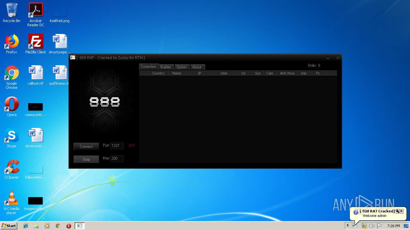Click the Welcome admin balloon text
Image resolution: width=410 pixels, height=230 pixels.
[x=374, y=216]
